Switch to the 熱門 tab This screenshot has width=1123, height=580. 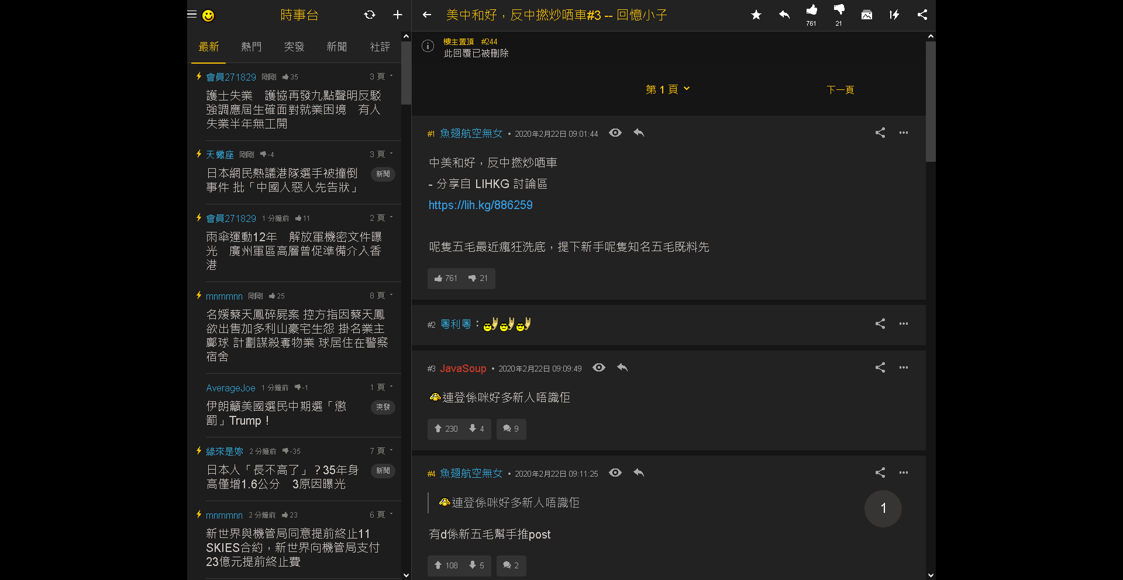(x=252, y=47)
